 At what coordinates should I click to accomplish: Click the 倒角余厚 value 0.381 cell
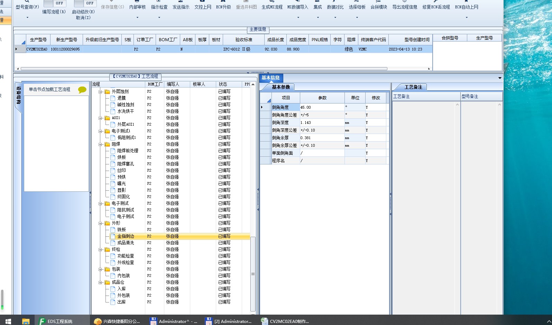[322, 138]
